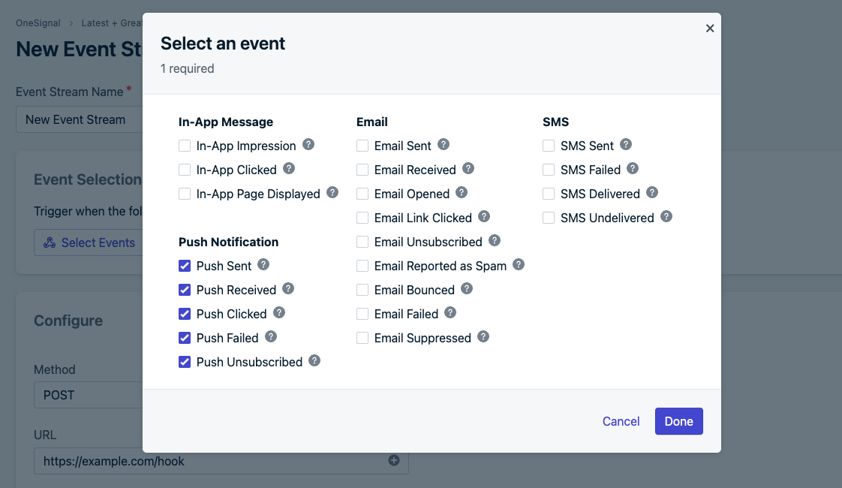Screen dimensions: 842x488
Task: Select the Email Link Clicked checkbox
Action: [362, 218]
